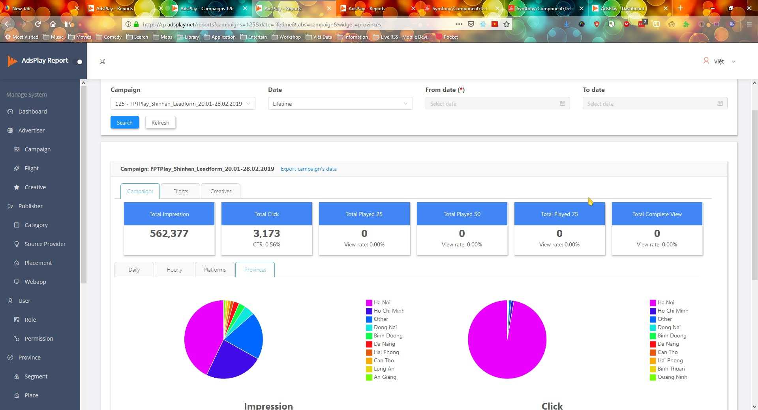Open Dashboard from the sidebar icon
758x410 pixels.
pyautogui.click(x=10, y=112)
